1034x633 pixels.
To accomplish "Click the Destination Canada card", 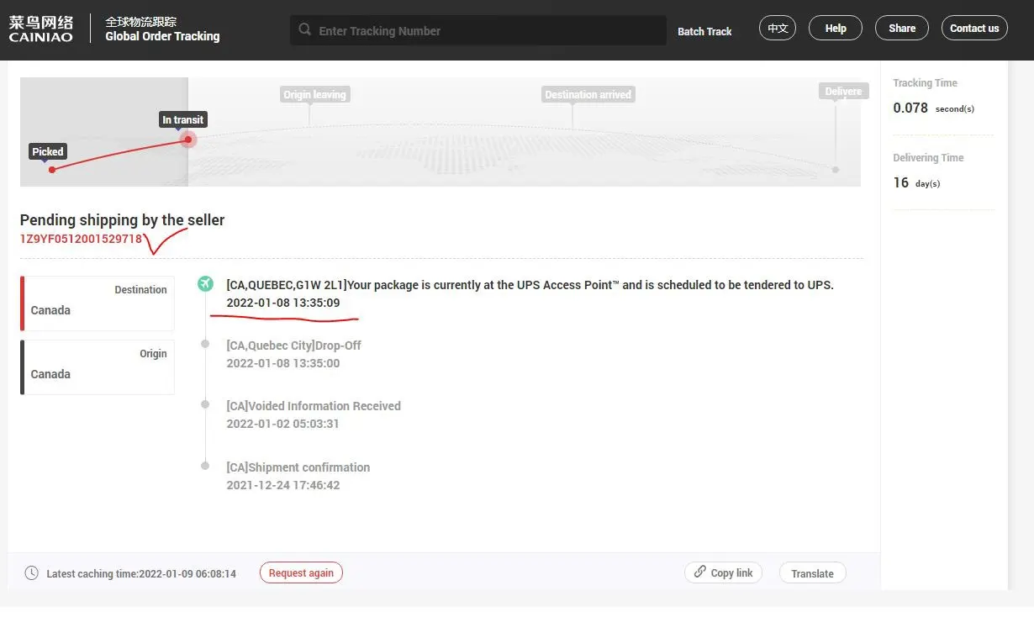I will click(x=98, y=303).
